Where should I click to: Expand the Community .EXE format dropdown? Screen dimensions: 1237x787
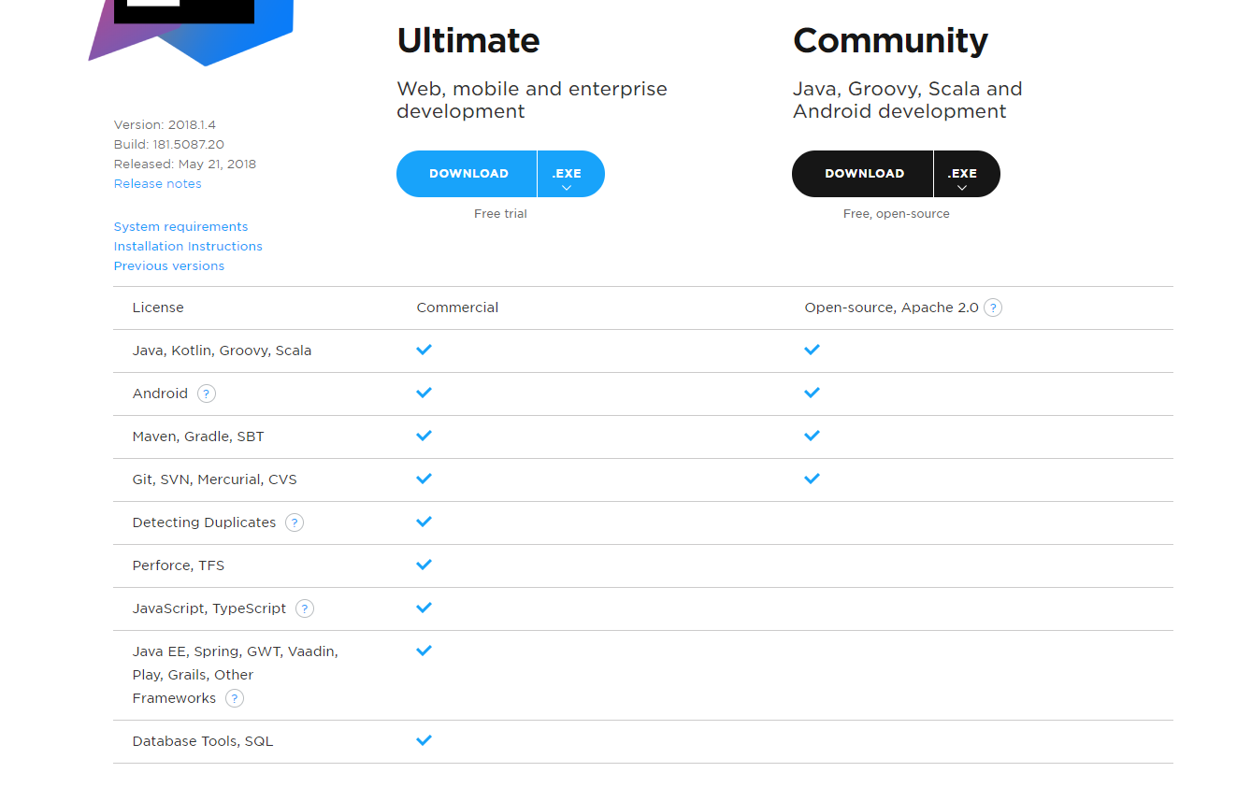pos(967,174)
